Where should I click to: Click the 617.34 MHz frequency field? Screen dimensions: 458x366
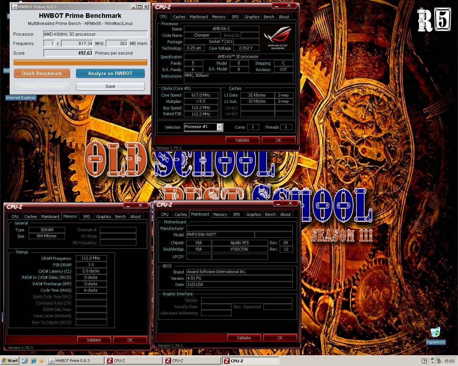pyautogui.click(x=77, y=44)
